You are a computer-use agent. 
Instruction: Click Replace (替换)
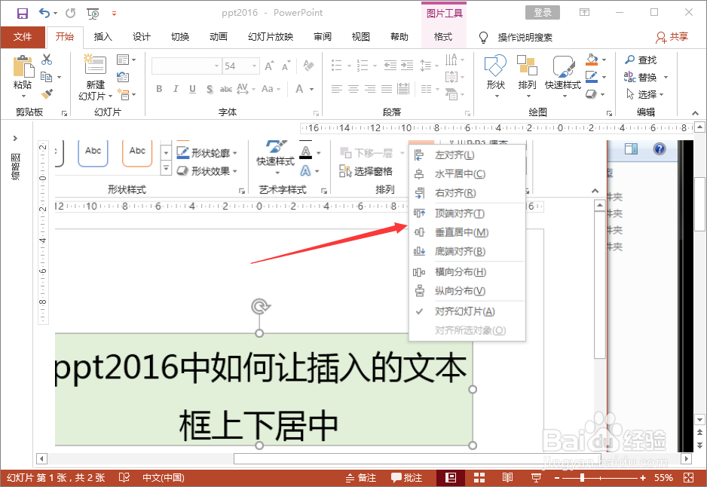click(x=641, y=77)
